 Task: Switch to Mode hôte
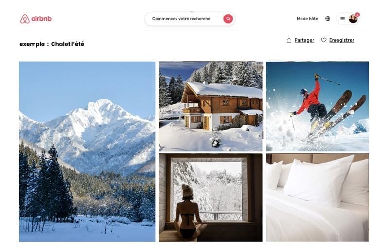[307, 19]
